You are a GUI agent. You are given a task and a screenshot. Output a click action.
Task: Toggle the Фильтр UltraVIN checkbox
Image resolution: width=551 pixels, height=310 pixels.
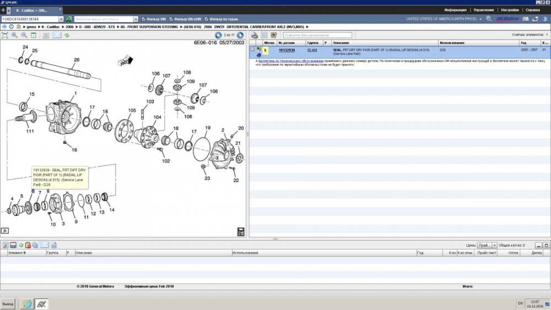click(171, 19)
